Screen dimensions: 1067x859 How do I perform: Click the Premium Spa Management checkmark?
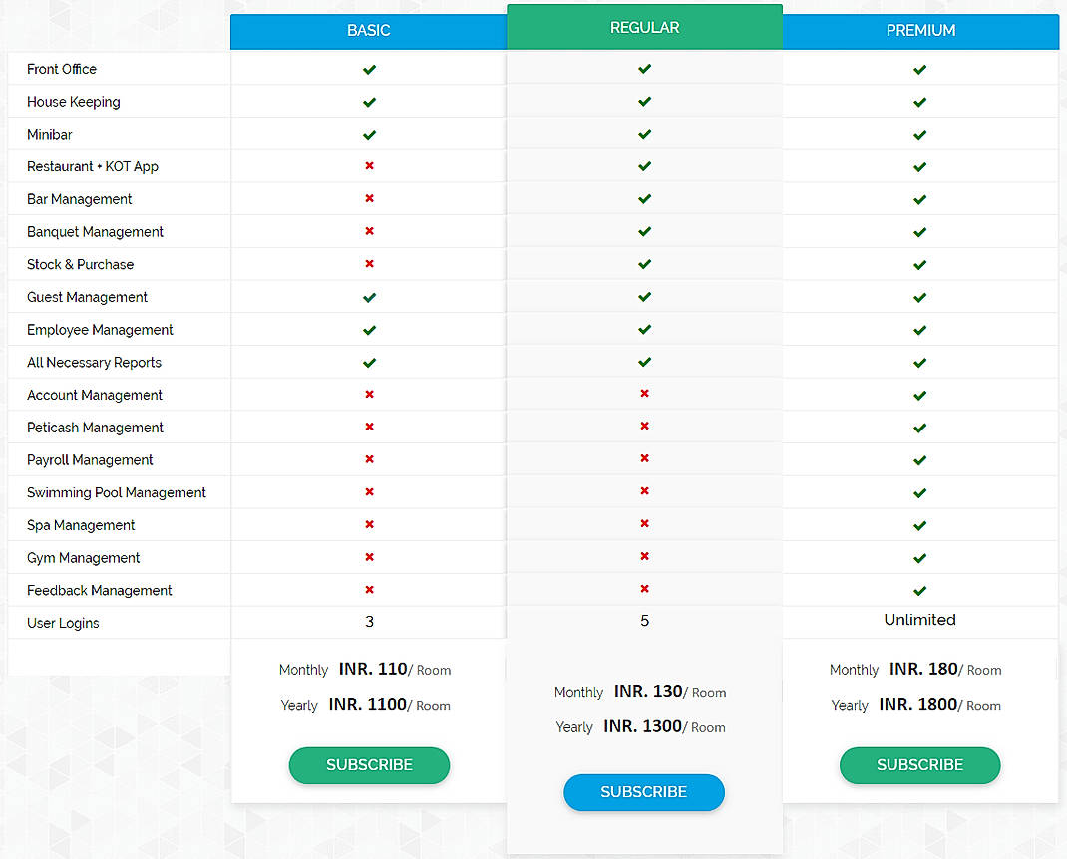(x=919, y=525)
